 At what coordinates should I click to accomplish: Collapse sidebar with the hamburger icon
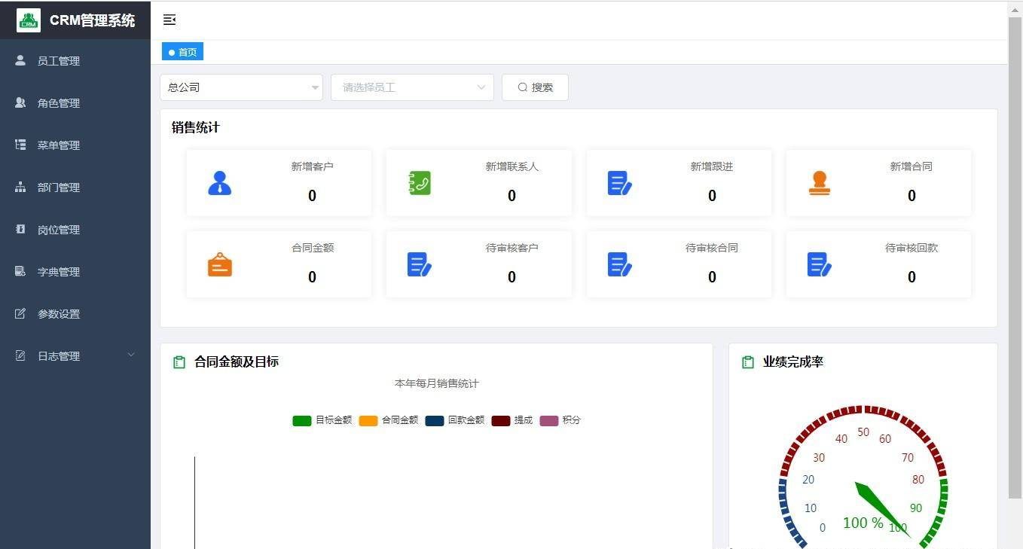169,20
